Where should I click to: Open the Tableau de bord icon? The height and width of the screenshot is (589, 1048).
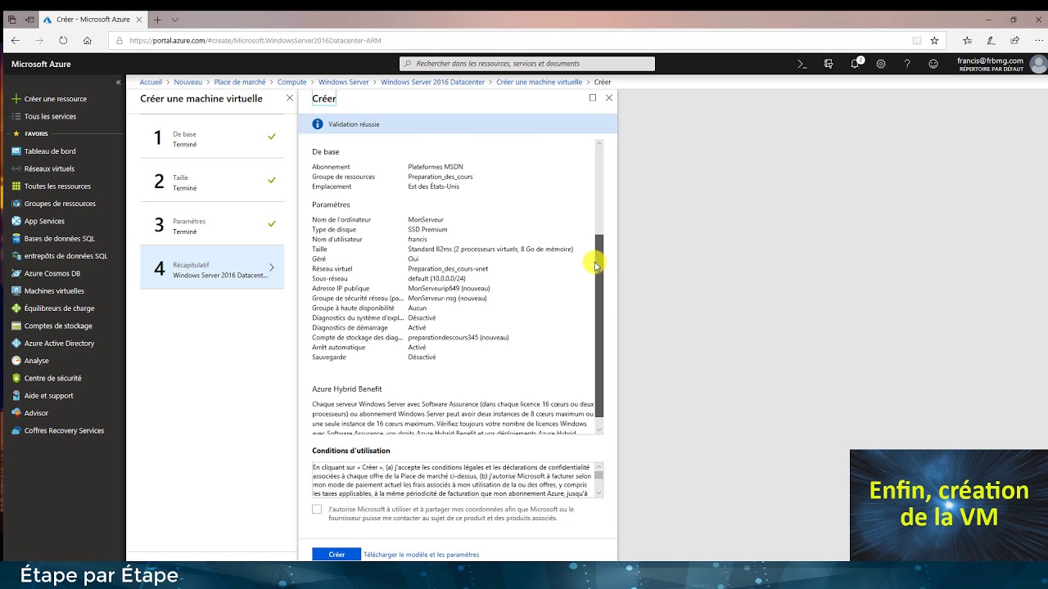click(x=16, y=151)
